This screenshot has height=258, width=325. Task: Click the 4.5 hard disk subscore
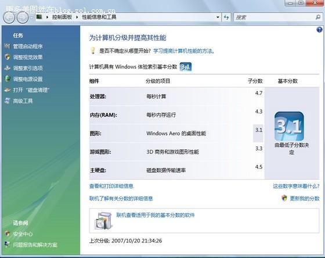coord(259,167)
